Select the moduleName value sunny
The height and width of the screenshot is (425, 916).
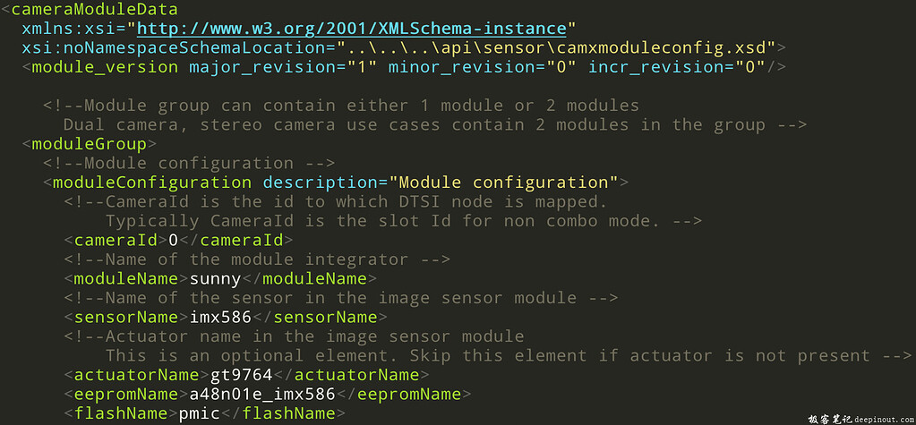tap(216, 278)
